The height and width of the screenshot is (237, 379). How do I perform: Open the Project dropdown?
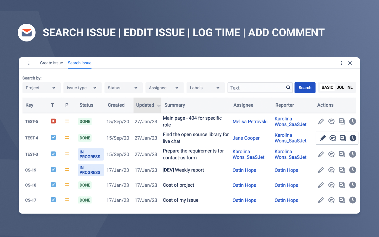41,88
